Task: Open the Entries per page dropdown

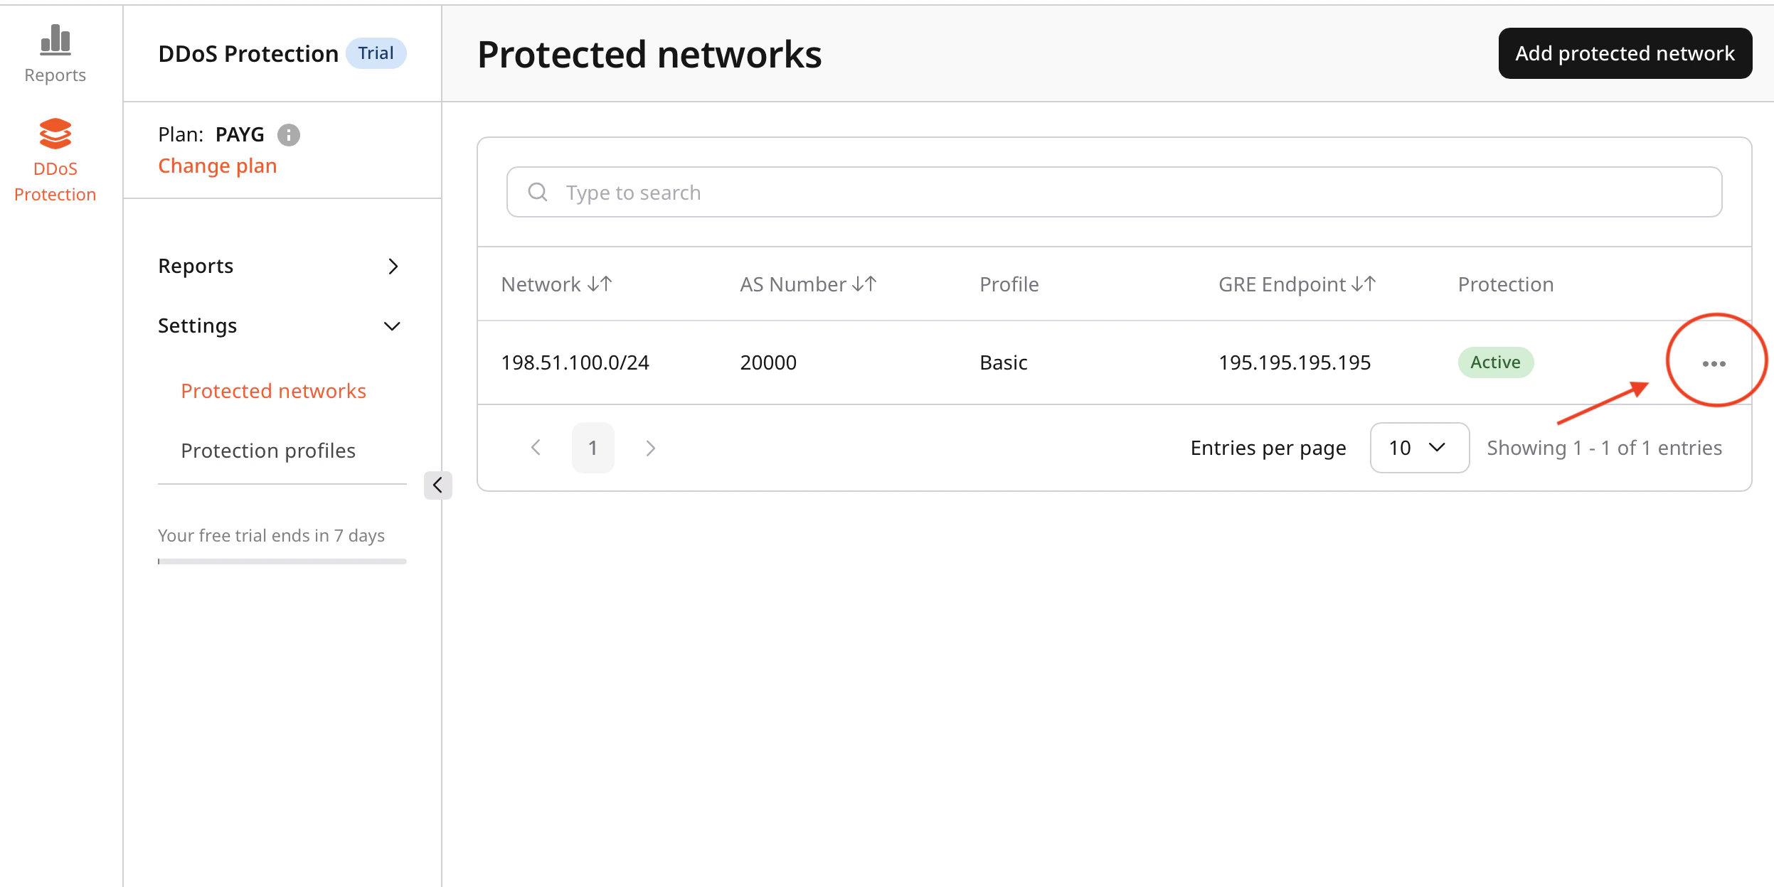Action: click(x=1419, y=447)
